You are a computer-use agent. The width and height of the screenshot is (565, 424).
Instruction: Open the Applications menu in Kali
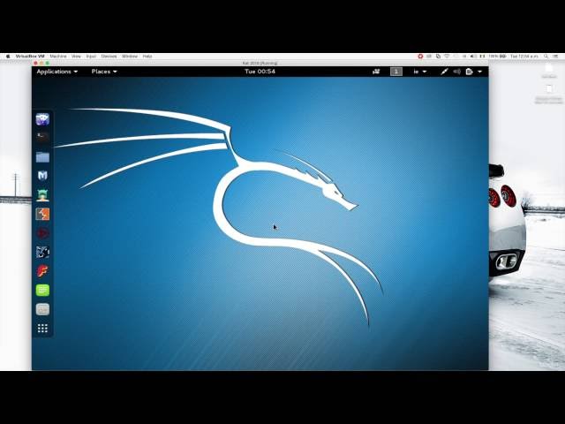coord(56,72)
